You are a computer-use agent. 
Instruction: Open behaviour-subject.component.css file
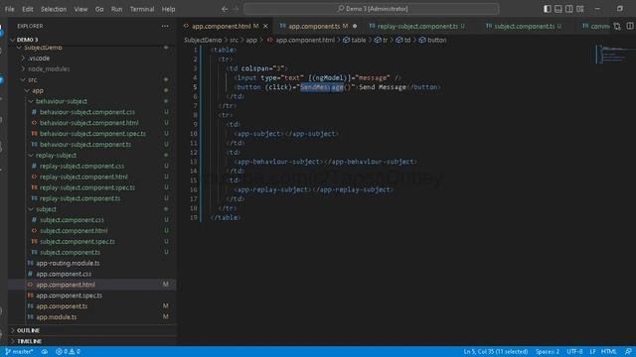click(x=87, y=112)
